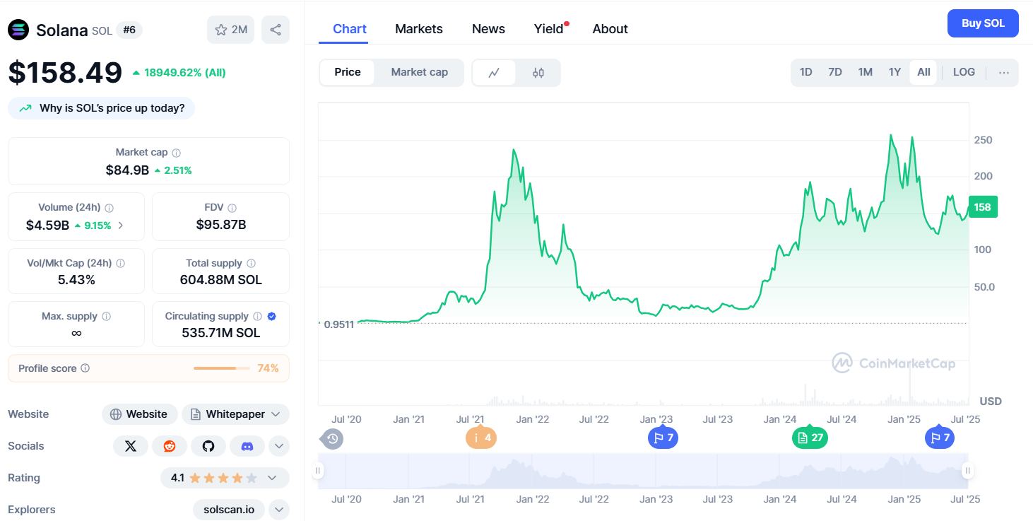Click the Buy SOL button

[983, 23]
